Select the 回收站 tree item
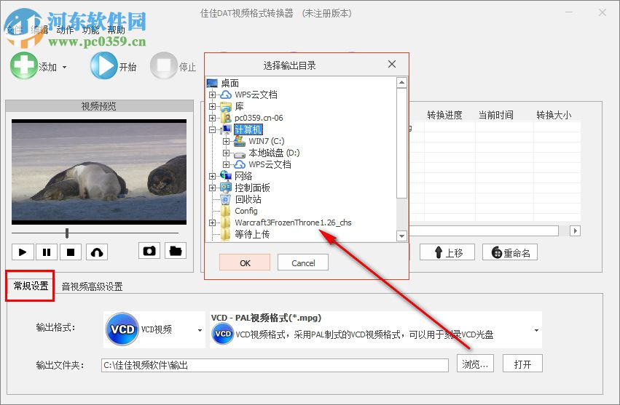This screenshot has height=405, width=620. click(x=248, y=199)
